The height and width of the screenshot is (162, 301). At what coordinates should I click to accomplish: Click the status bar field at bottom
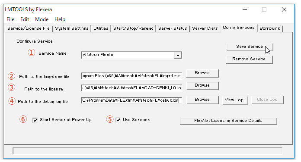[147, 151]
